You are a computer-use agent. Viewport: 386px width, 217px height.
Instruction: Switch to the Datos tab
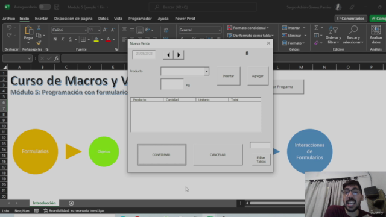[x=103, y=19]
